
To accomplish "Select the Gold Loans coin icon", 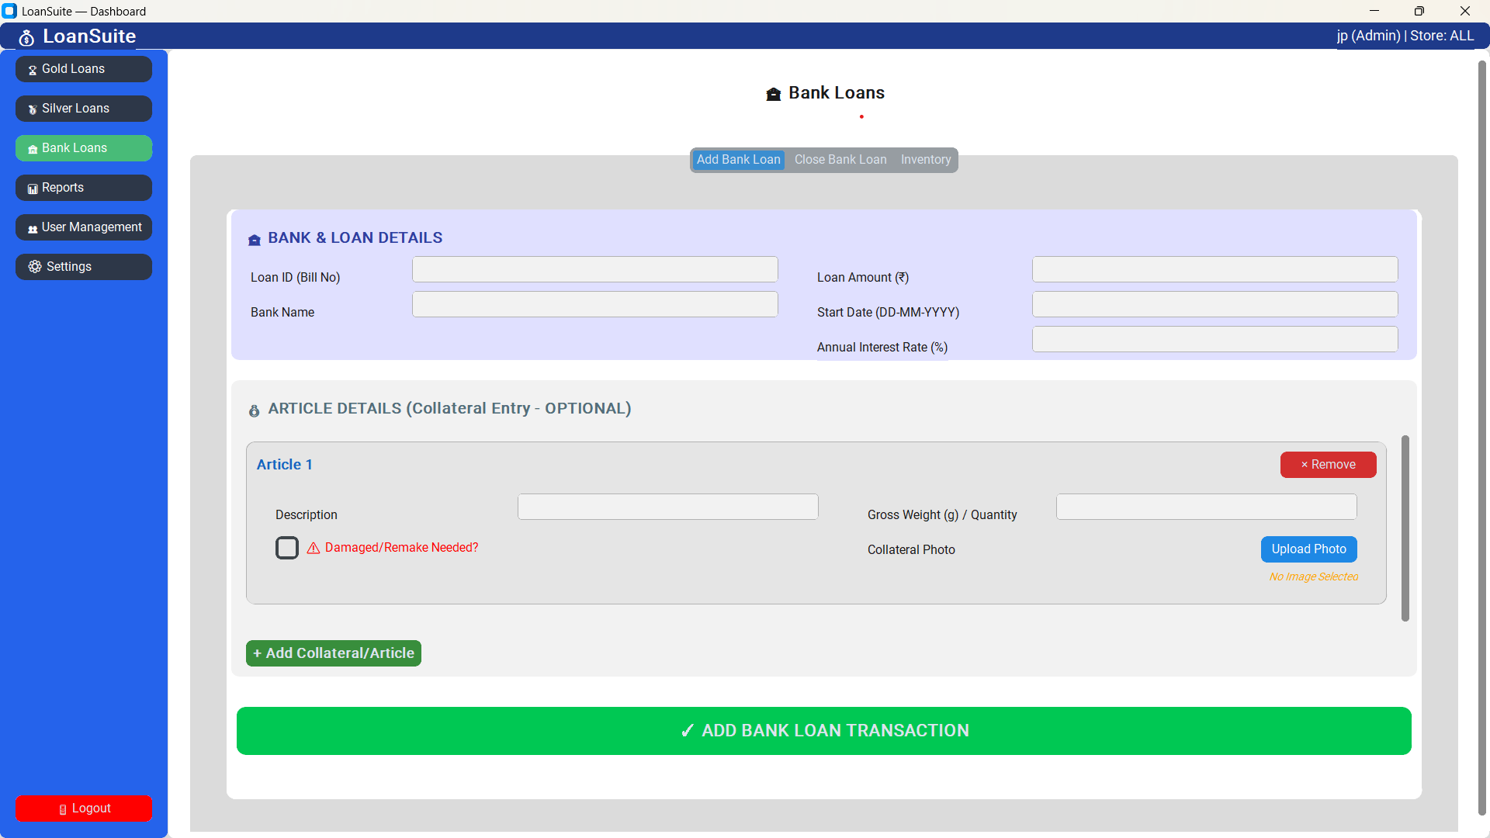I will [31, 69].
